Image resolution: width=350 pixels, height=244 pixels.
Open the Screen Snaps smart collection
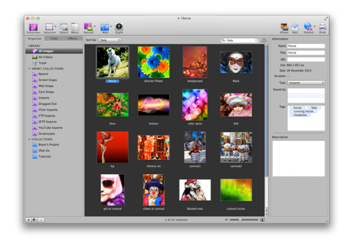pyautogui.click(x=54, y=80)
